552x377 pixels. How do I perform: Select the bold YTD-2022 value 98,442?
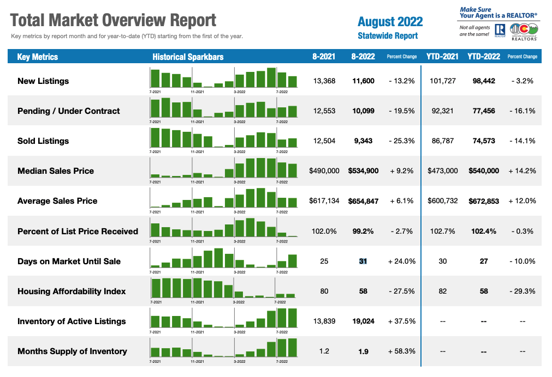(483, 81)
